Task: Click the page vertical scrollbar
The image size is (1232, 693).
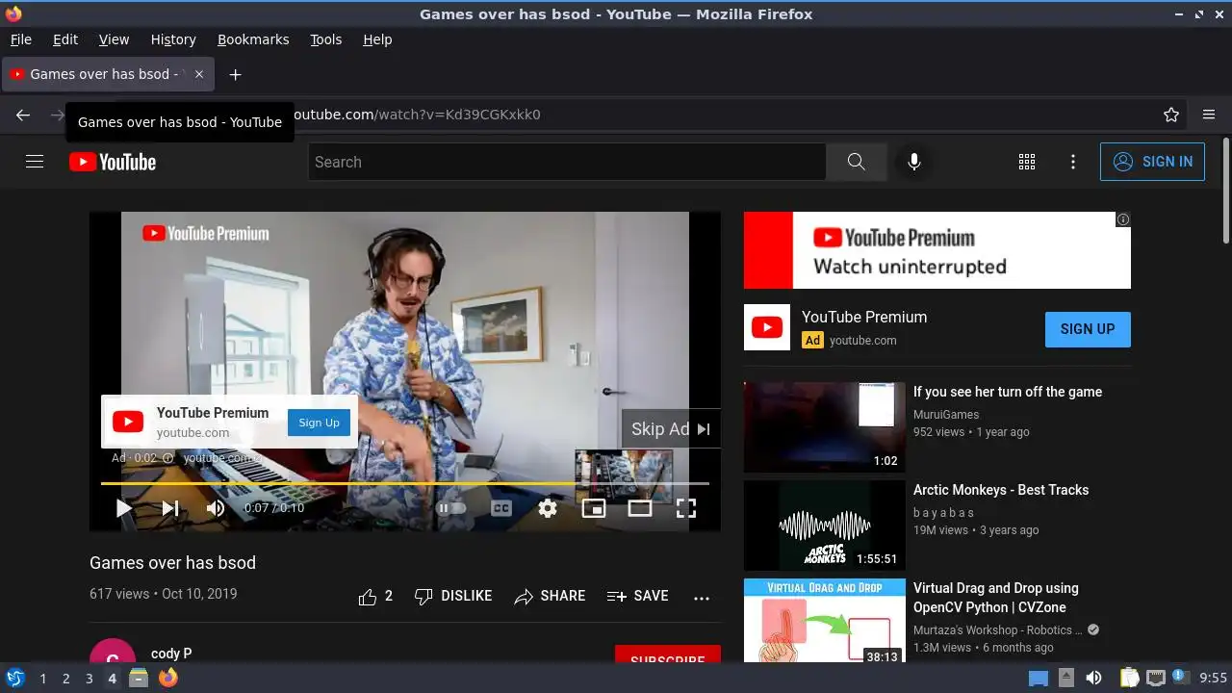Action: [1225, 192]
